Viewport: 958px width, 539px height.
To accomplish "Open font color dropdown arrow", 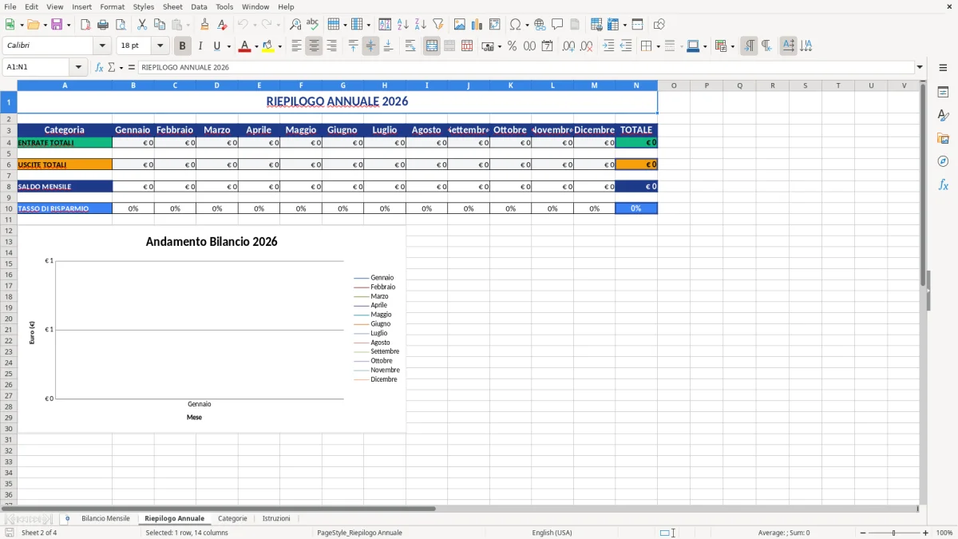I will point(255,46).
